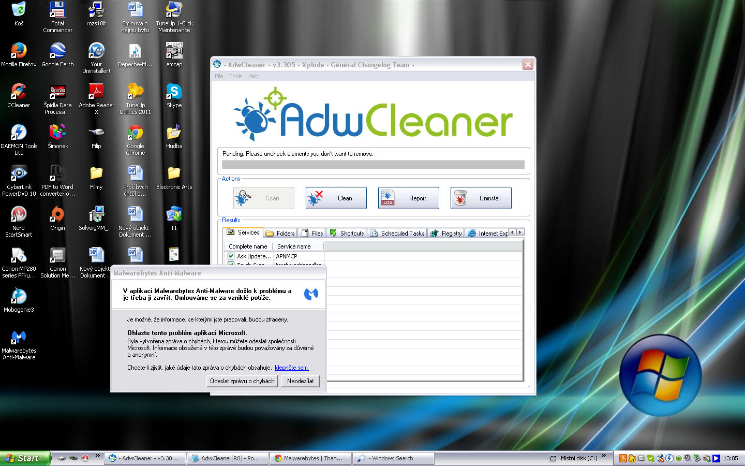Open the File menu in AdwCleaner
Image resolution: width=745 pixels, height=466 pixels.
(x=219, y=76)
